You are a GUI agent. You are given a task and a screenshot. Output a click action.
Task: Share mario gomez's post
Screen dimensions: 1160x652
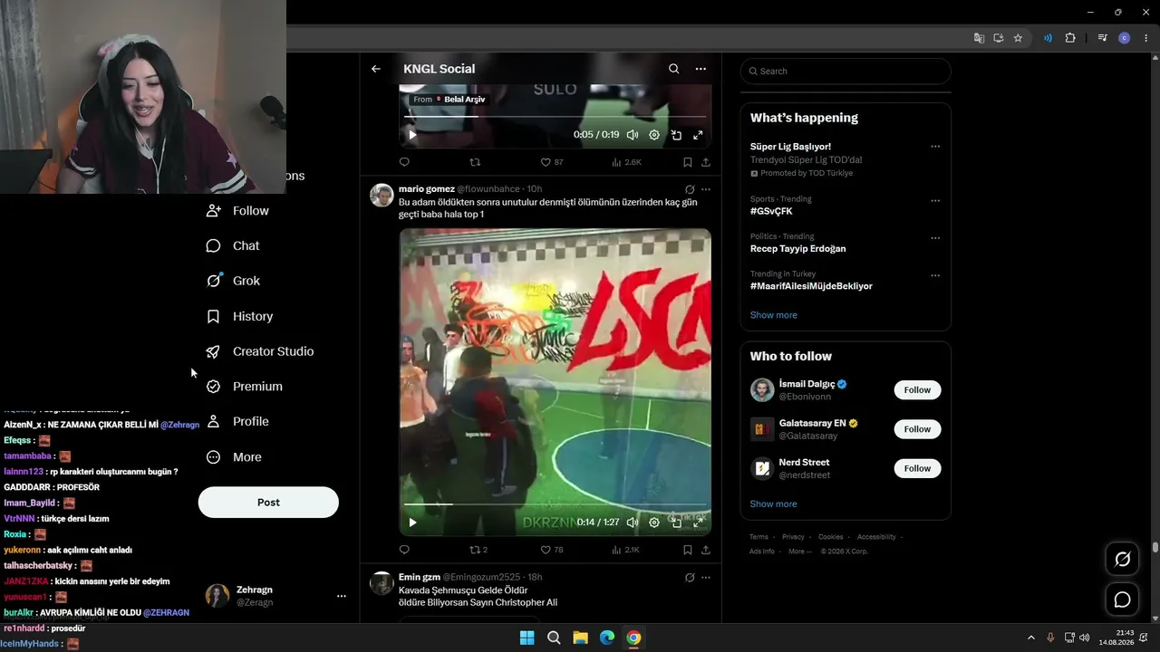pyautogui.click(x=706, y=550)
